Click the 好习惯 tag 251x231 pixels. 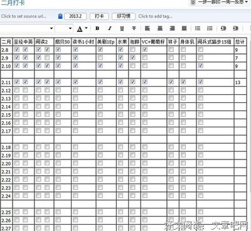pyautogui.click(x=124, y=16)
